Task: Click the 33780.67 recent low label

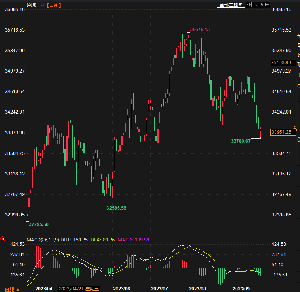Action: coord(240,141)
